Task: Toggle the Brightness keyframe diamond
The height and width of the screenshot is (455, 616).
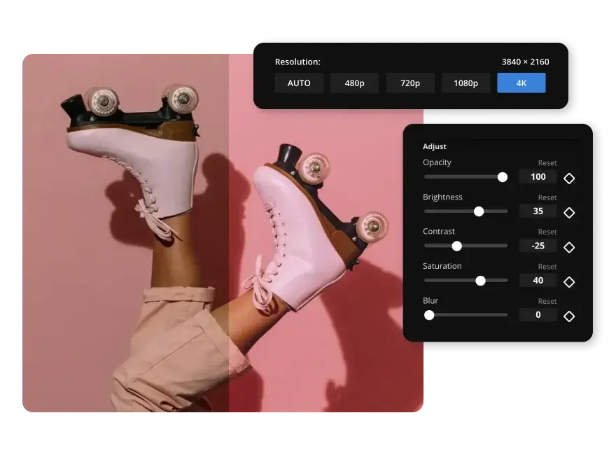Action: click(568, 212)
